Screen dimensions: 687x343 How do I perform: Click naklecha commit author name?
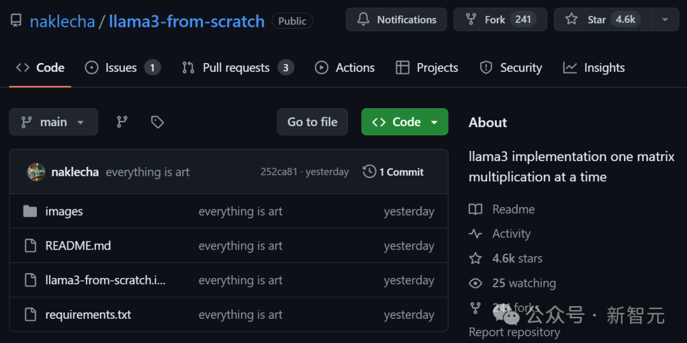75,172
